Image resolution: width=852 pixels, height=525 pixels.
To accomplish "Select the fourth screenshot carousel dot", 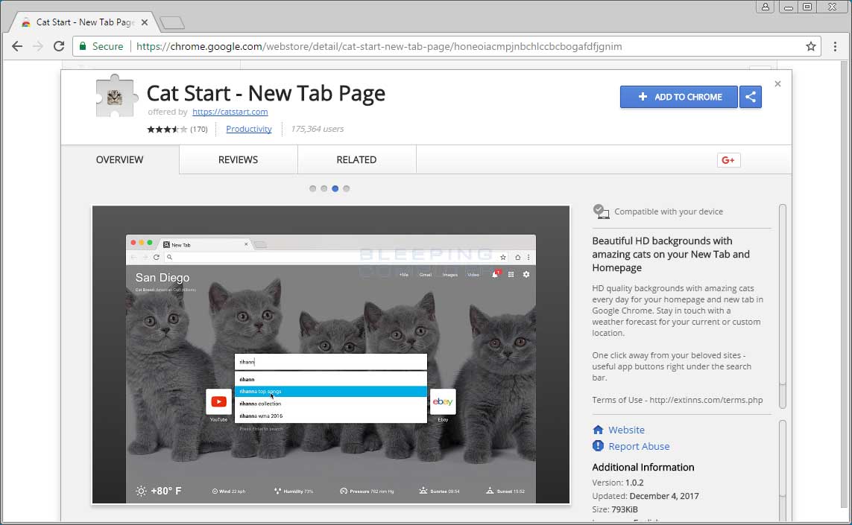I will tap(347, 188).
